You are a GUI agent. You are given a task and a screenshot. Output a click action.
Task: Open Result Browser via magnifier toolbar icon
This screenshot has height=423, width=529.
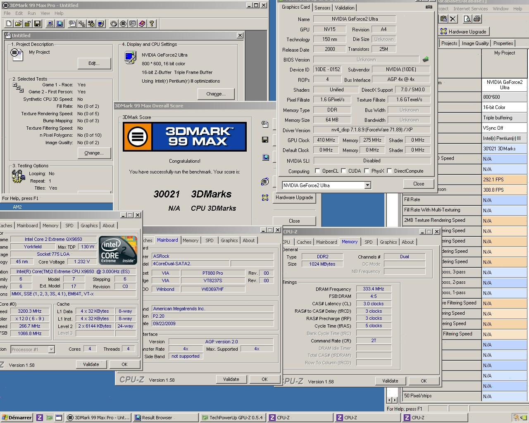point(60,24)
